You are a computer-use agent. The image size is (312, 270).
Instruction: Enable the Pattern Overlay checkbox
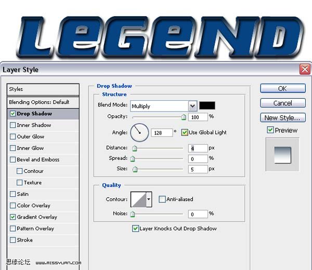click(x=12, y=228)
